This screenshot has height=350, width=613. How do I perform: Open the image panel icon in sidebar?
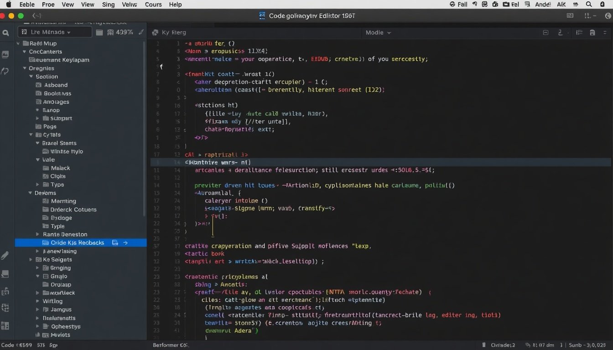[5, 54]
